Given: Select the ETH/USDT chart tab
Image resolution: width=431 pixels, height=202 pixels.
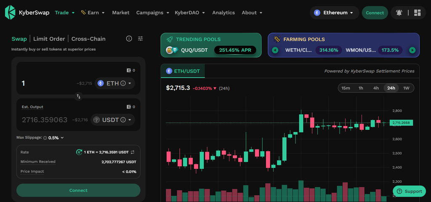Looking at the screenshot, I should pos(183,71).
